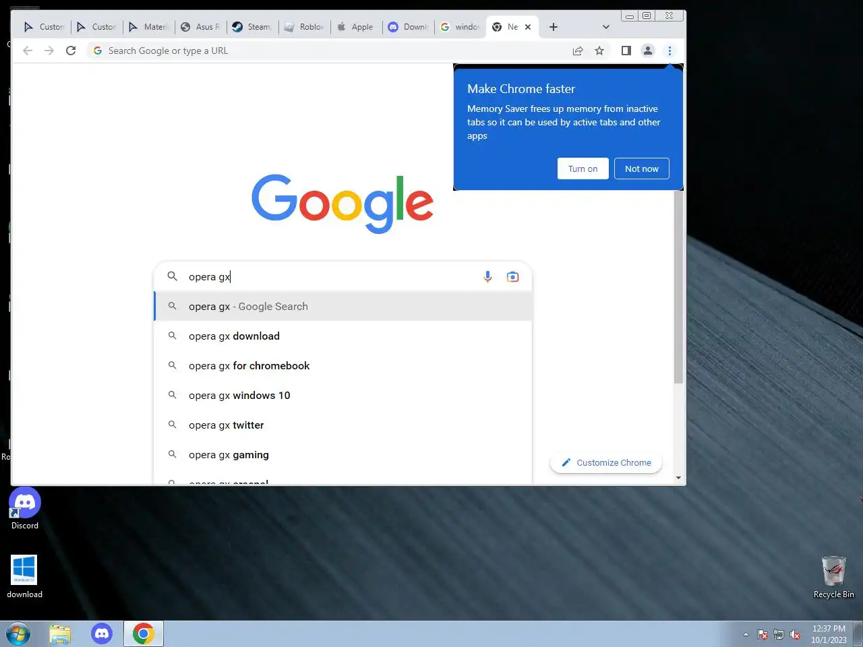Screen dimensions: 863x647
Task: Open the profile avatar icon
Action: [648, 51]
